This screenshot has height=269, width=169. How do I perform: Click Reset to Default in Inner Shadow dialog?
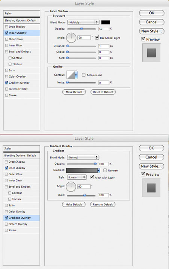[103, 92]
